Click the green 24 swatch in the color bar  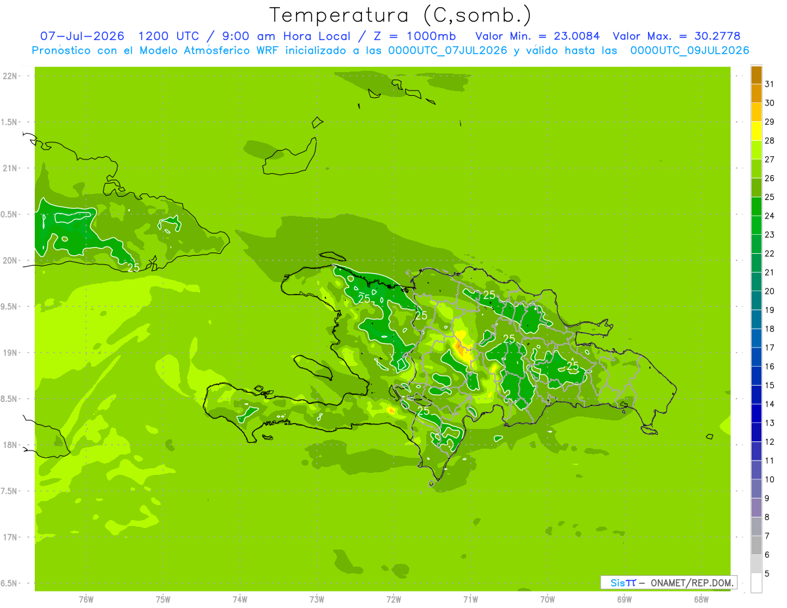756,207
